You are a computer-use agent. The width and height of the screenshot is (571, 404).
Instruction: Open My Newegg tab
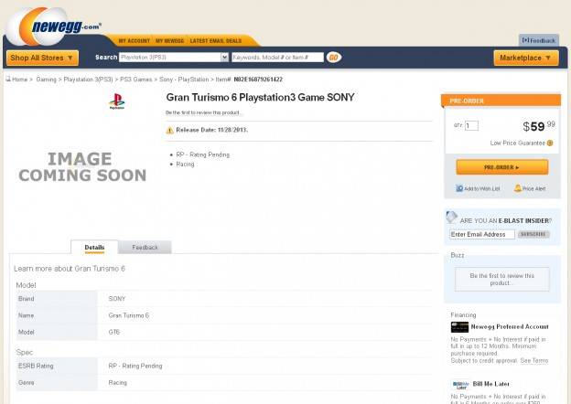(169, 41)
